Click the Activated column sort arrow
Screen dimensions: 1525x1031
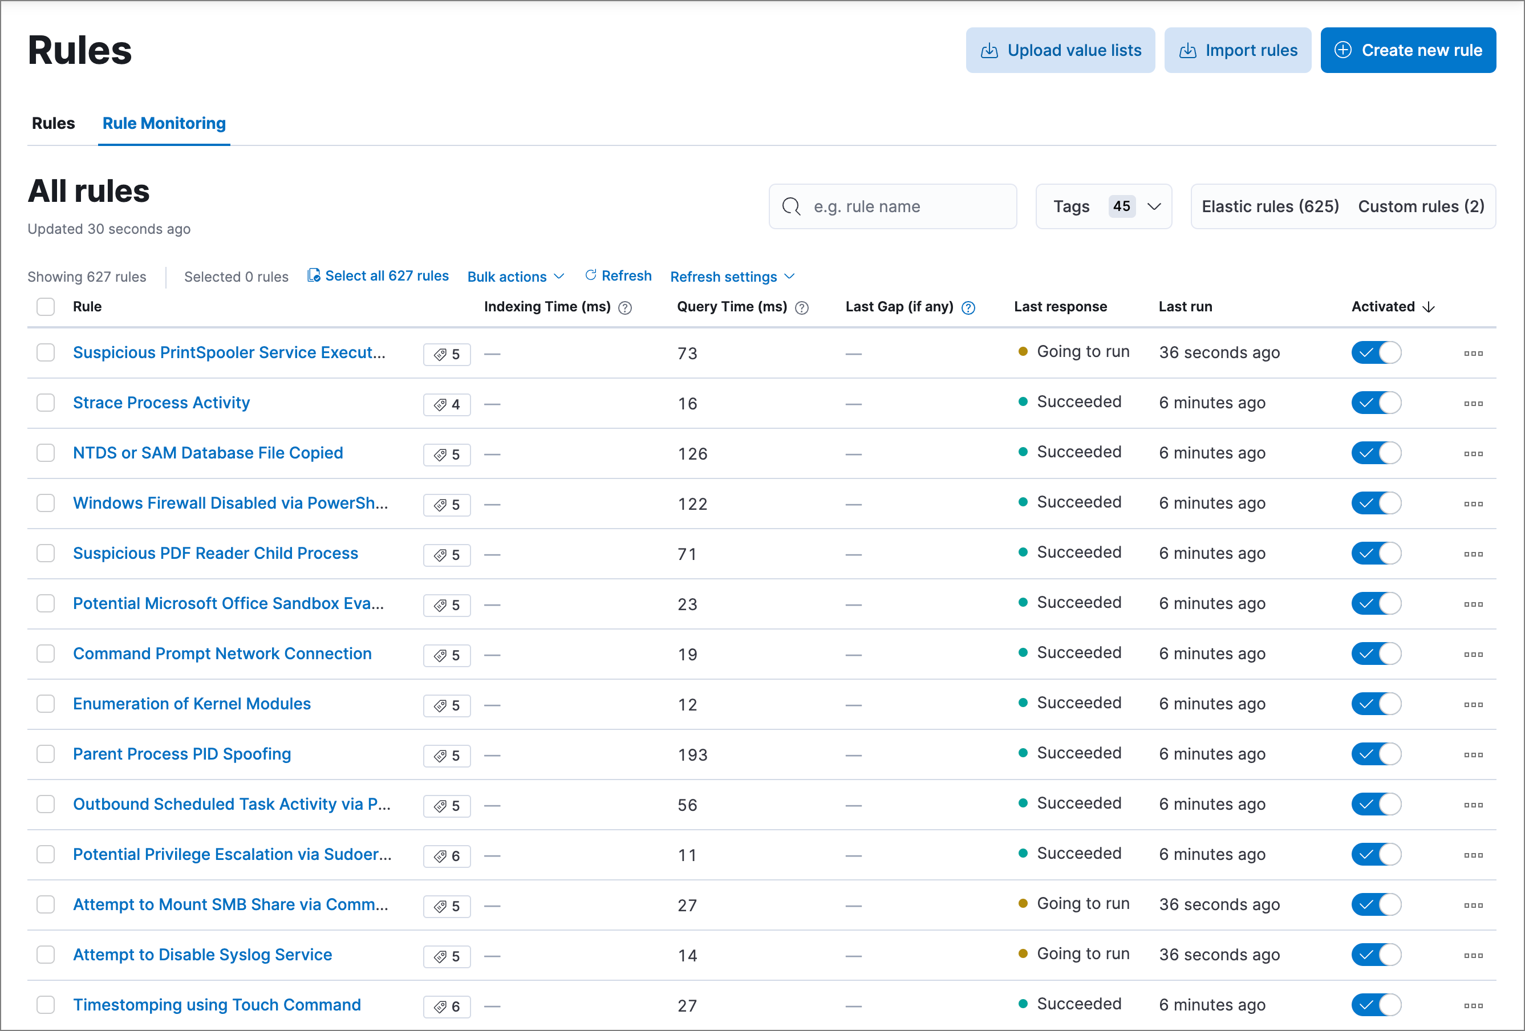(x=1429, y=307)
